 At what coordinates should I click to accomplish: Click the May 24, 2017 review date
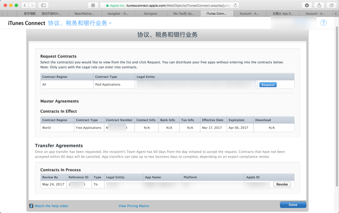53,184
